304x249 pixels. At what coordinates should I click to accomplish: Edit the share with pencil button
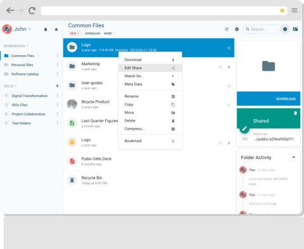[244, 129]
